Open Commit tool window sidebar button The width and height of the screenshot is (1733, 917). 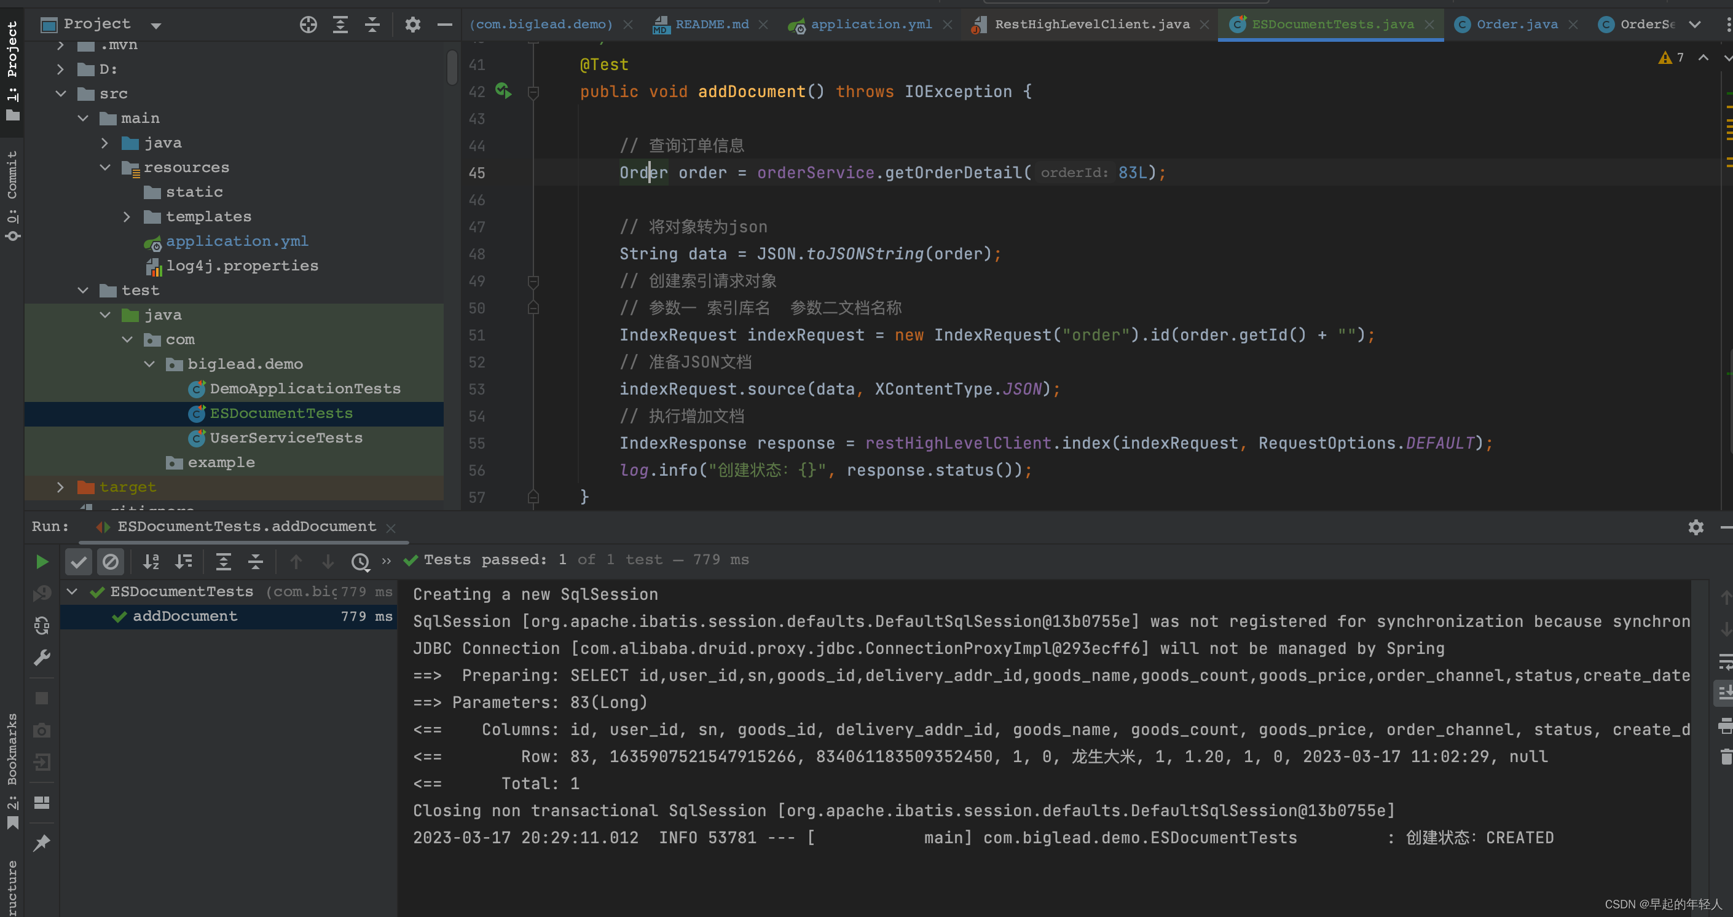coord(12,195)
